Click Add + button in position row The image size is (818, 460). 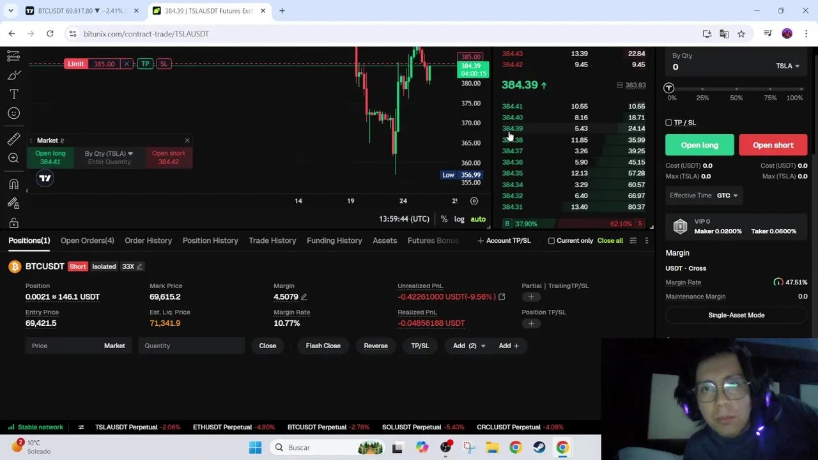pyautogui.click(x=509, y=346)
